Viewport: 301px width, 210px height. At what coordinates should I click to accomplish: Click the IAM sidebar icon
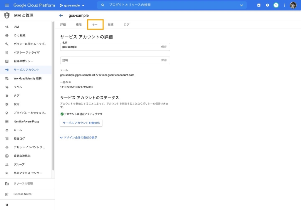pos(7,27)
